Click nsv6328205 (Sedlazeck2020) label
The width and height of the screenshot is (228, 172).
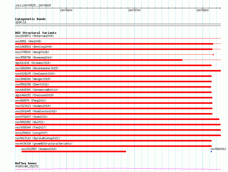pos(35,74)
